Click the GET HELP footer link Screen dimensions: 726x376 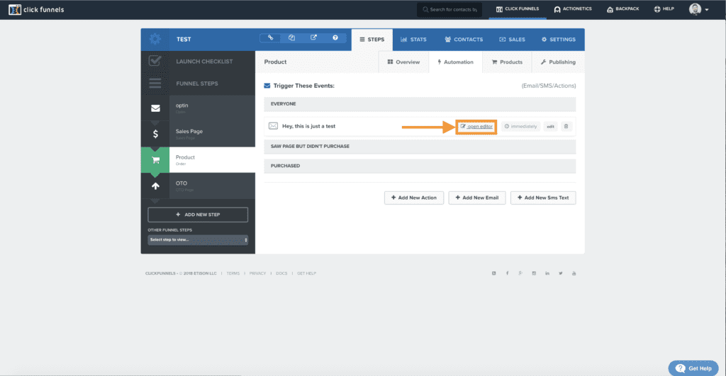click(306, 273)
